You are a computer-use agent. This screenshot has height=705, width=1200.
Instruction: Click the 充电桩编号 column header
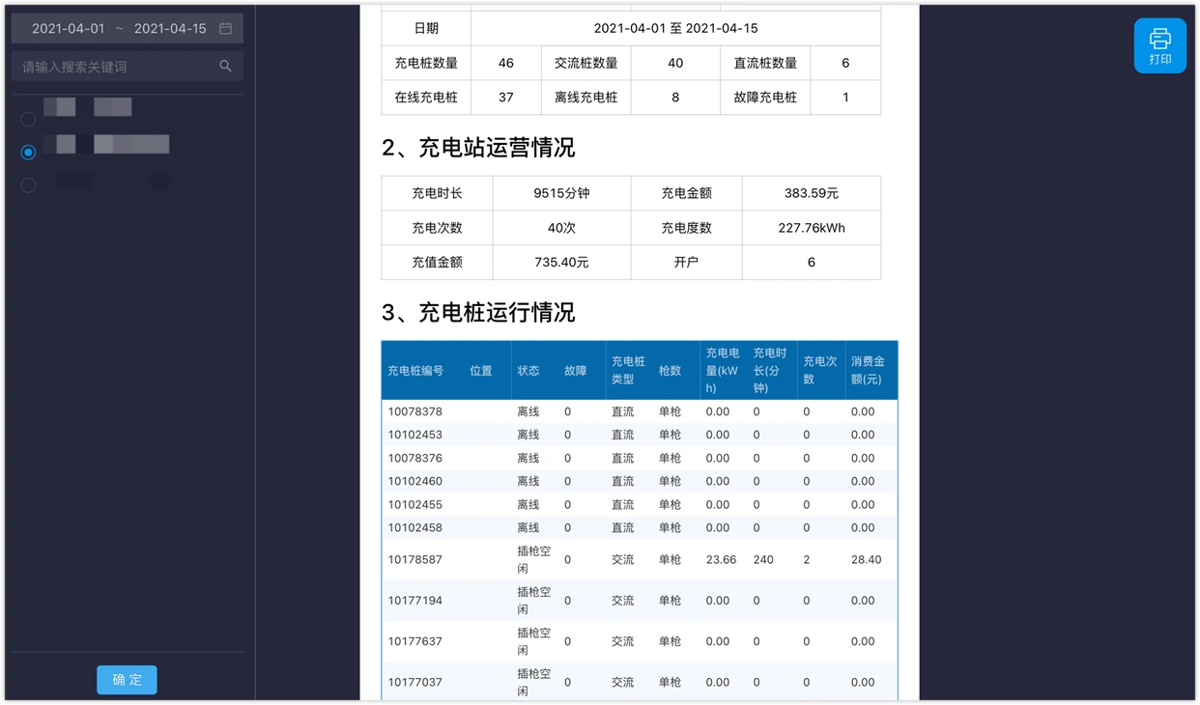coord(416,370)
